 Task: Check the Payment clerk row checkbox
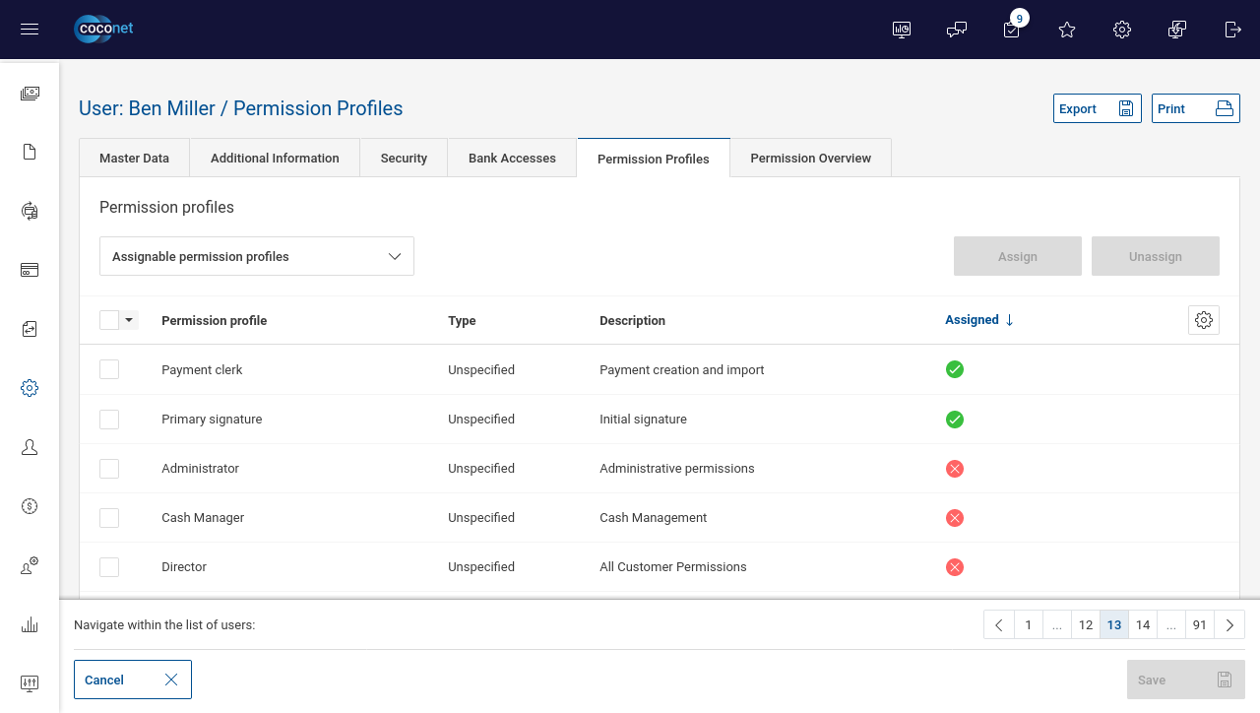(109, 369)
